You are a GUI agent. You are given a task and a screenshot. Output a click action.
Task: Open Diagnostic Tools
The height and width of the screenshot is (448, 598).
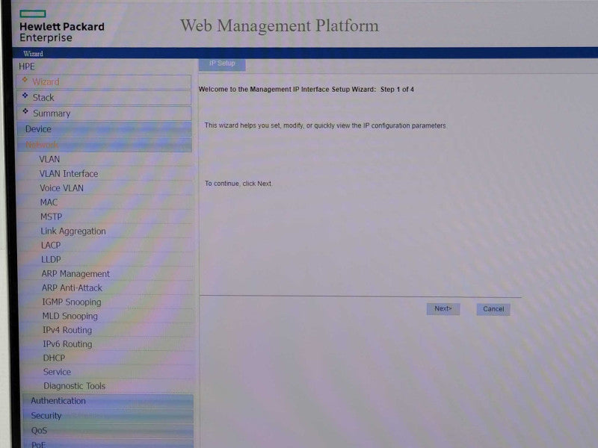[74, 386]
